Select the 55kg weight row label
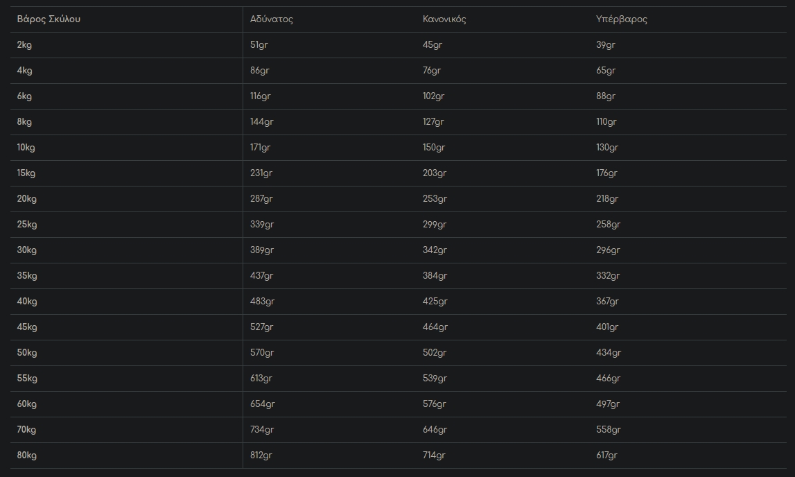 coord(27,379)
